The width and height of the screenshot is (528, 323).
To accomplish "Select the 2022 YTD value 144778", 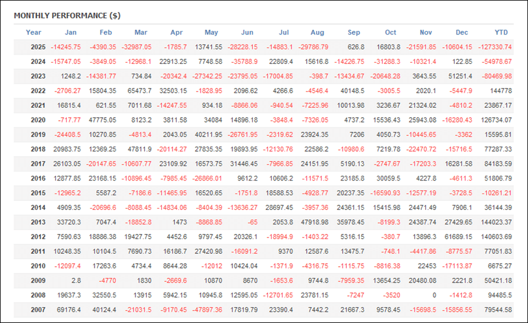I will [499, 91].
